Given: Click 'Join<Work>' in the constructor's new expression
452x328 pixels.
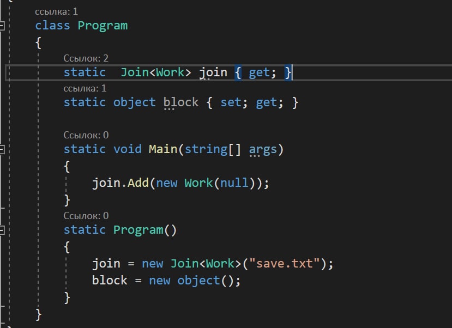Looking at the screenshot, I should point(206,264).
